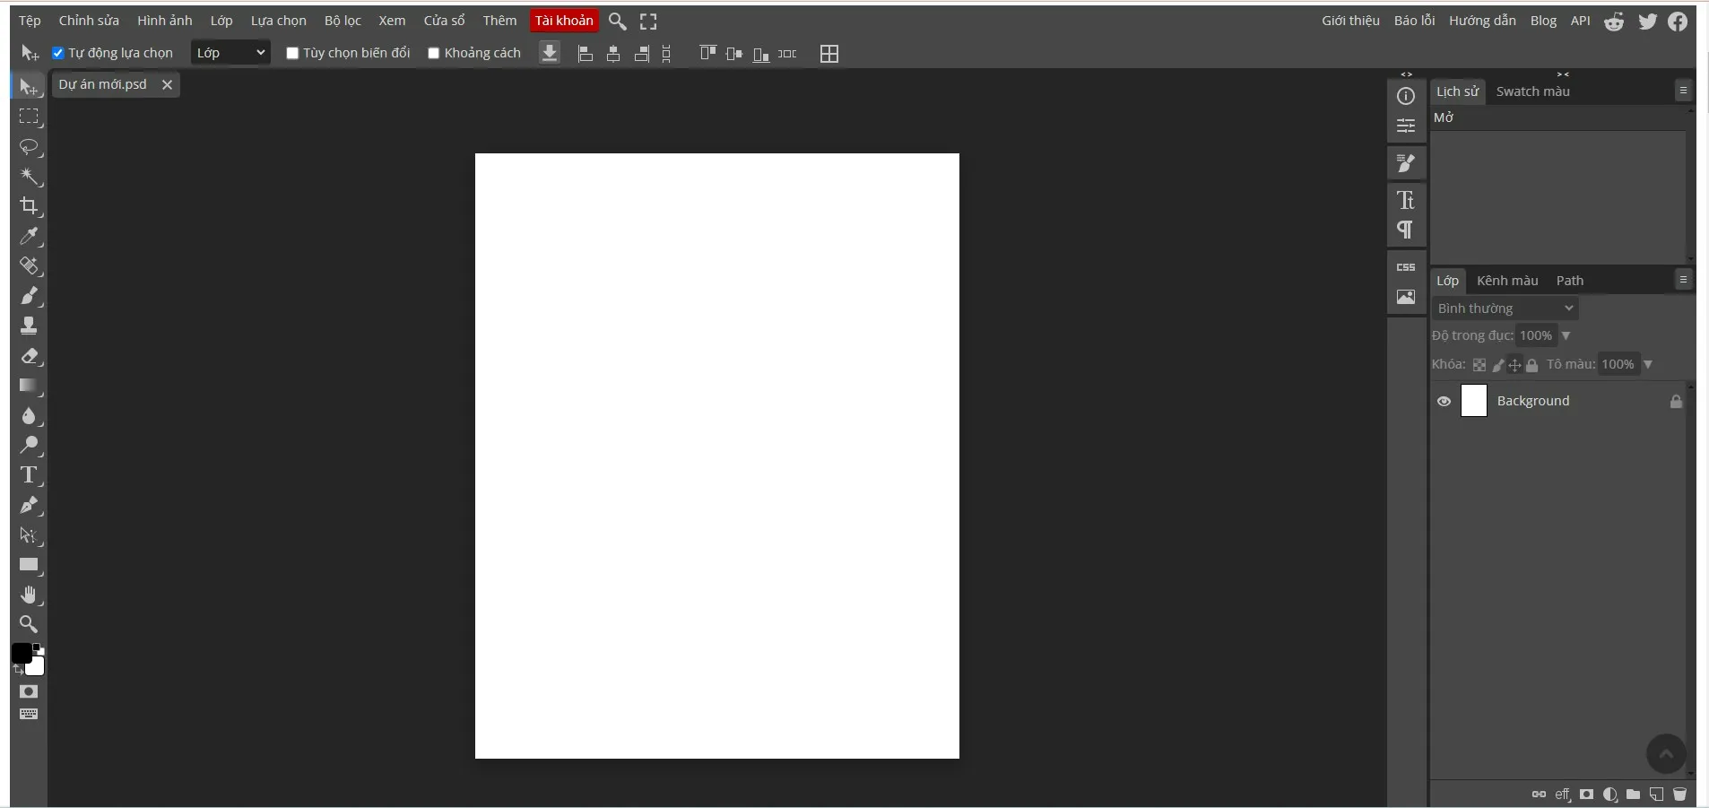Toggle Quick Mask mode icon
Image resolution: width=1709 pixels, height=808 pixels.
click(29, 691)
